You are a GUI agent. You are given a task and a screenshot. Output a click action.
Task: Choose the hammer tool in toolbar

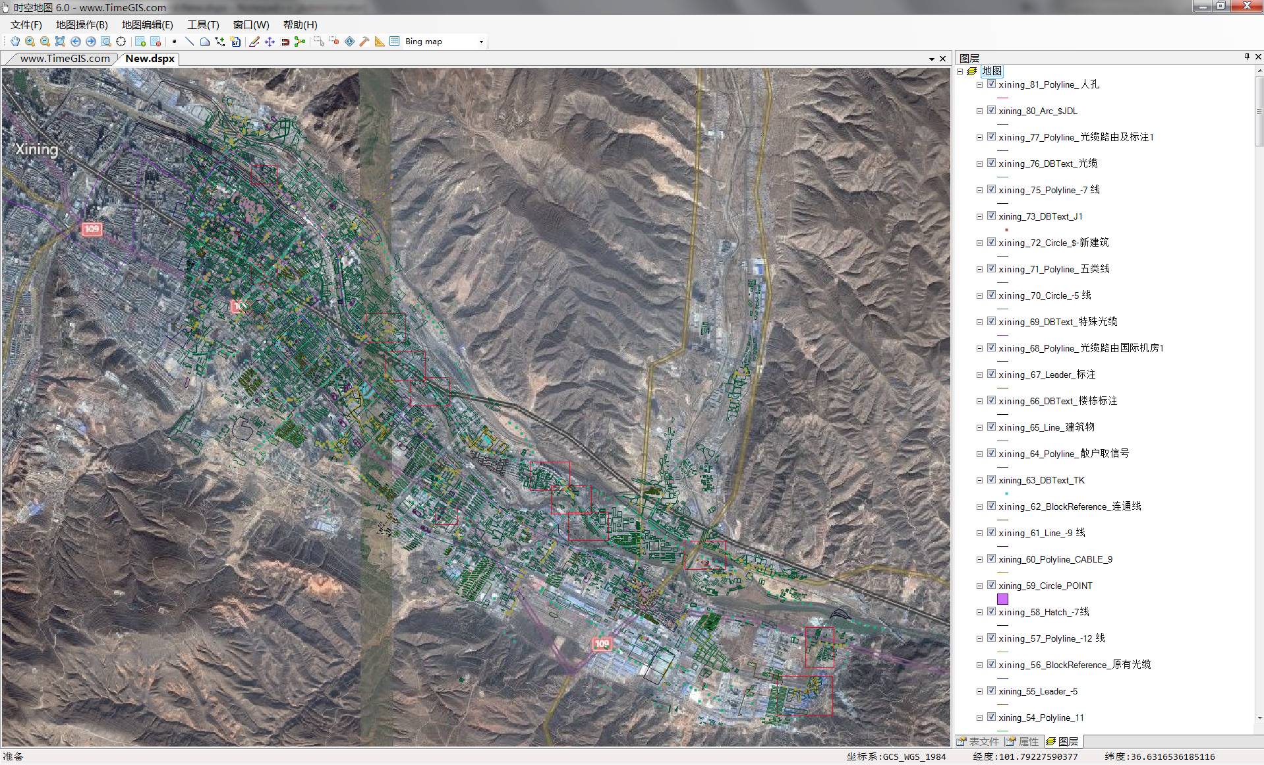pos(364,42)
